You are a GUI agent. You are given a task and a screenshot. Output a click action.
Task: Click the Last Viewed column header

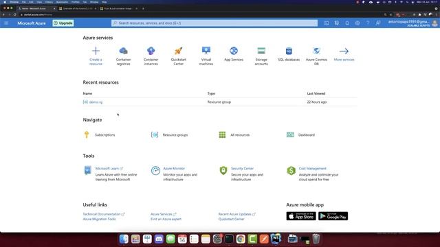[x=316, y=93]
